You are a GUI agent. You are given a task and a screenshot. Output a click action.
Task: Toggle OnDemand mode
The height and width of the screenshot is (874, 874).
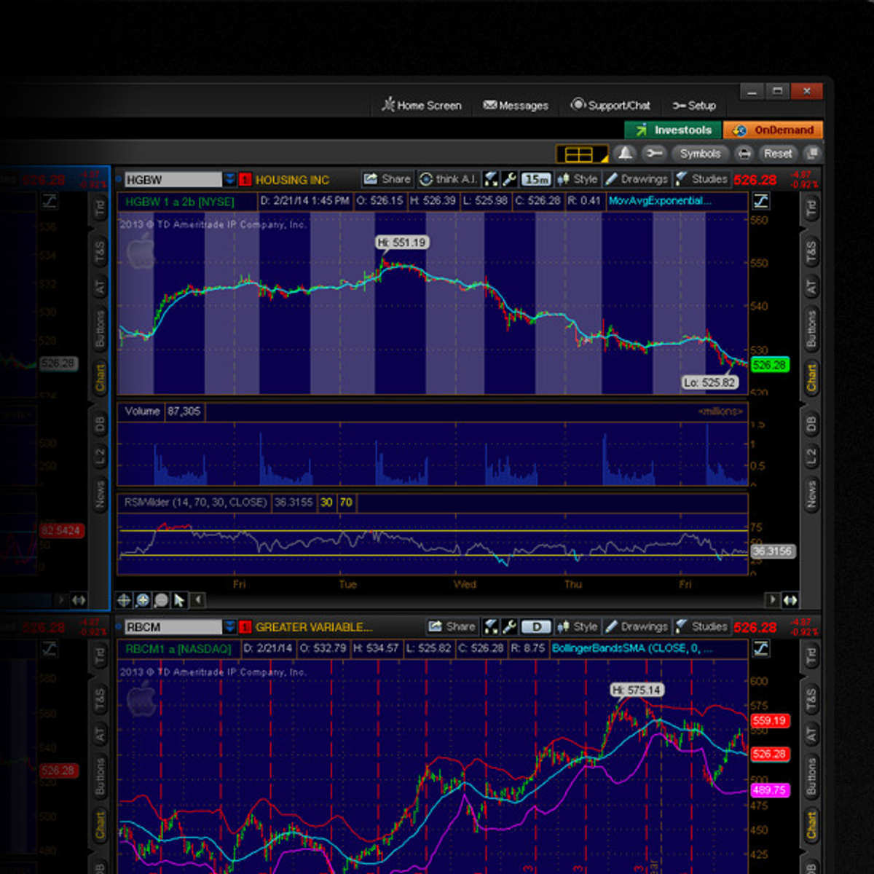pos(773,130)
